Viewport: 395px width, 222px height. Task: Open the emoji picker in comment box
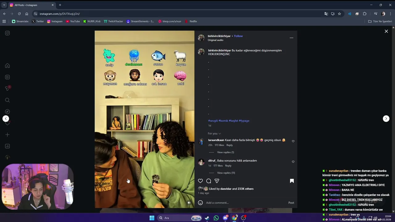click(200, 203)
